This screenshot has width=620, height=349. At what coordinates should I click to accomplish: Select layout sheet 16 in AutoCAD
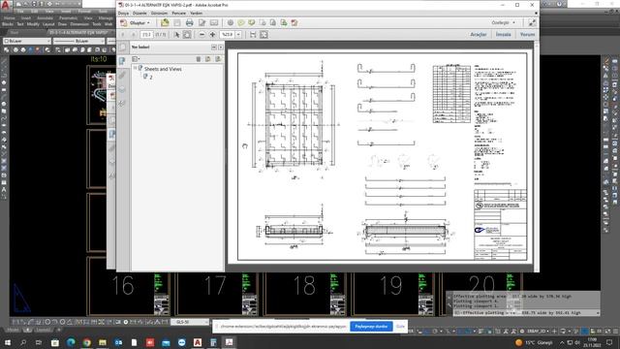coord(123,286)
